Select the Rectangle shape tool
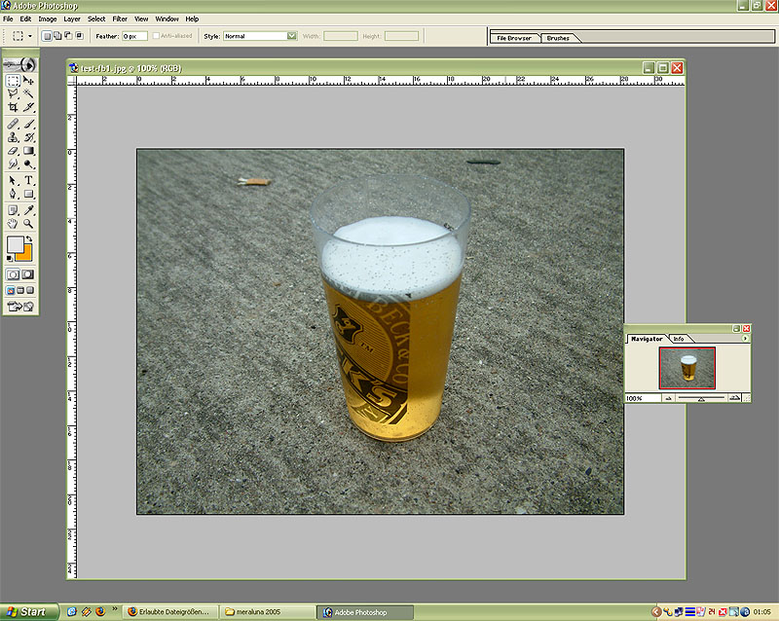The width and height of the screenshot is (779, 621). tap(28, 194)
